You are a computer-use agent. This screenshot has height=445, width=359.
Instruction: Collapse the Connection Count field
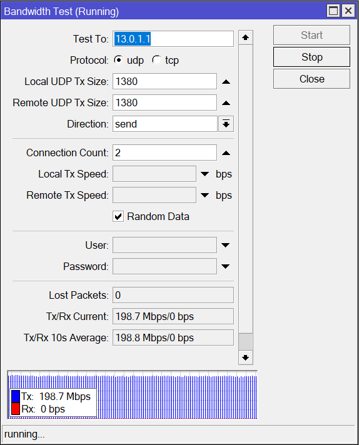click(226, 153)
